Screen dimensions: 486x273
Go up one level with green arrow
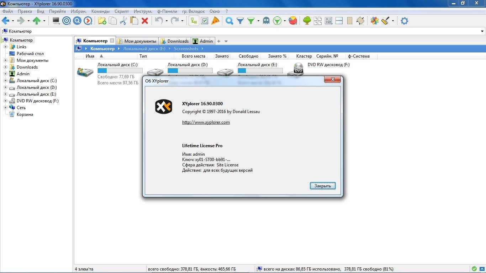[37, 21]
